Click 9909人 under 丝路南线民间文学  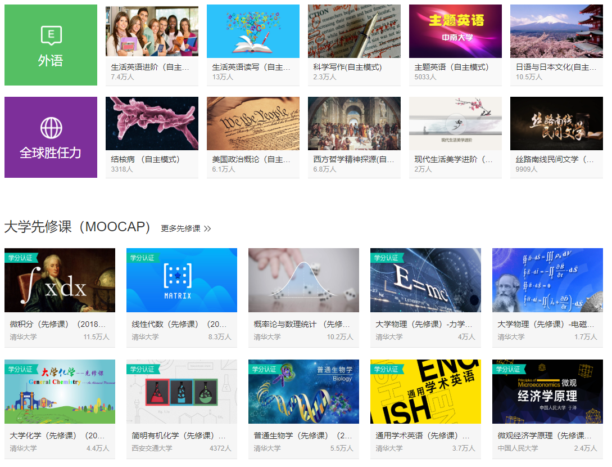pos(527,169)
